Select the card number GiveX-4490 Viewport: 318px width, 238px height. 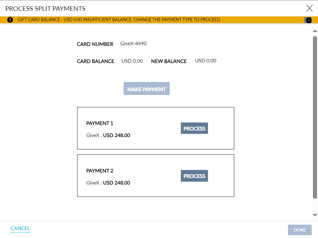(x=133, y=44)
